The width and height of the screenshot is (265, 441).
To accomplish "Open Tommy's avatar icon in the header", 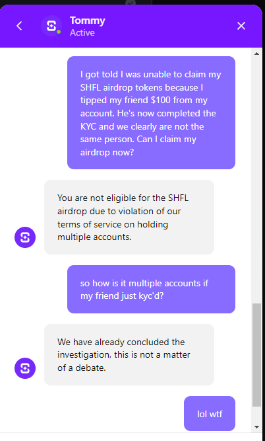I will (x=51, y=26).
